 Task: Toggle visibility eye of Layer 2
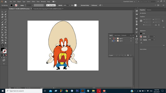point(110,38)
